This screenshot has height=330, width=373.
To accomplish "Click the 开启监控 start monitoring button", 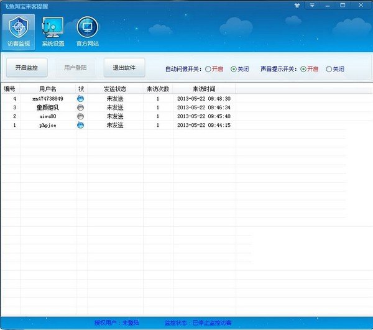I will coord(27,68).
